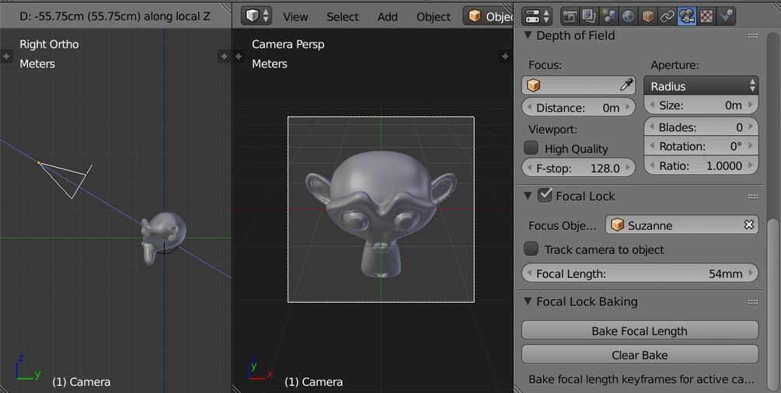This screenshot has height=393, width=781.
Task: Open the Add menu
Action: click(x=388, y=17)
